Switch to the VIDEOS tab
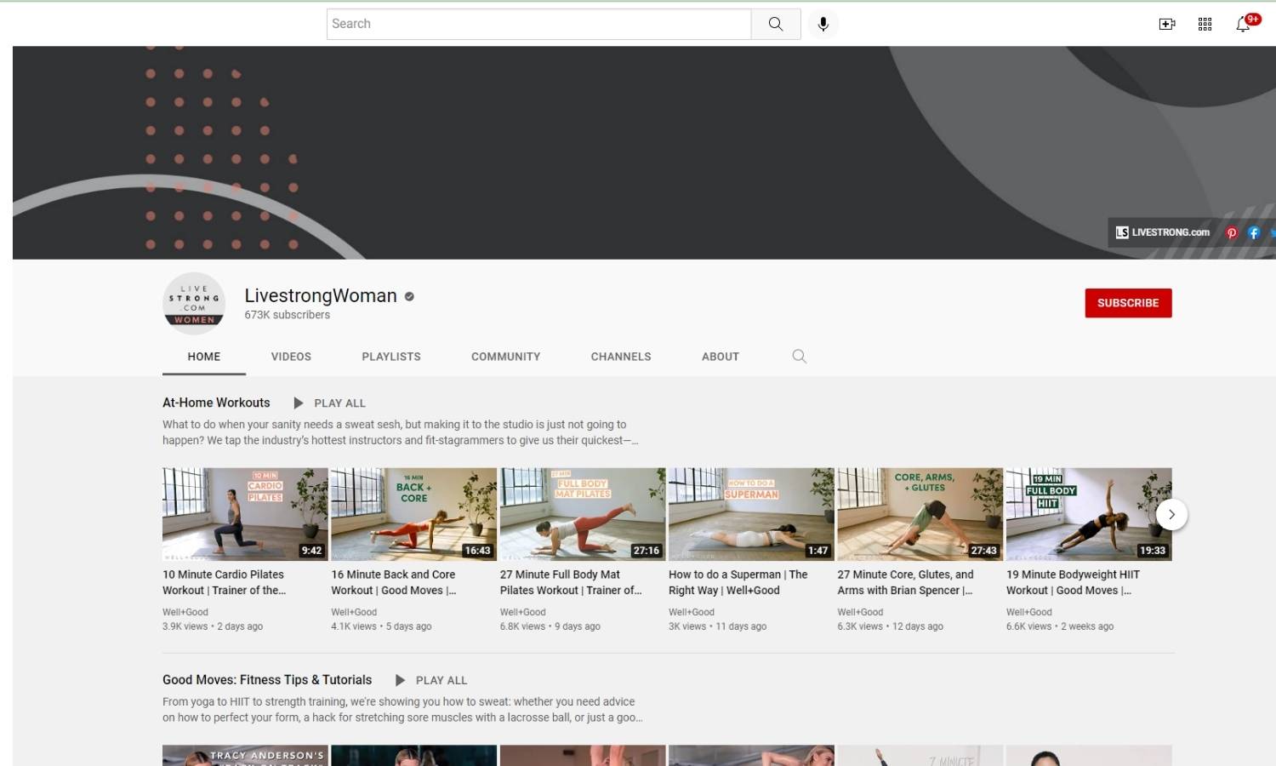Image resolution: width=1276 pixels, height=766 pixels. click(291, 357)
